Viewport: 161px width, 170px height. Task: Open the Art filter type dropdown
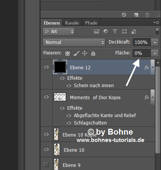(58, 32)
